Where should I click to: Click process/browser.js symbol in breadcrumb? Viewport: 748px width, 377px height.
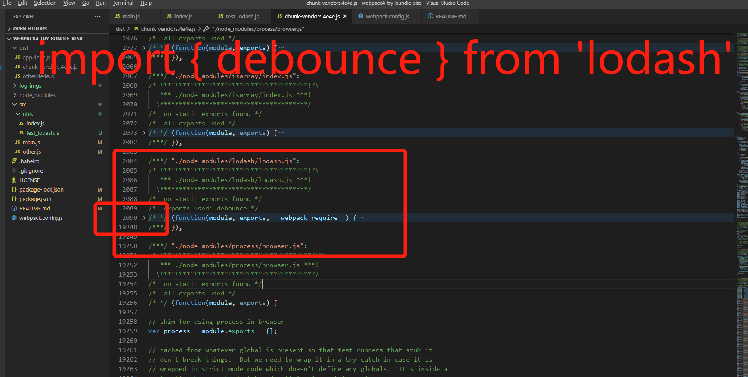coord(258,29)
